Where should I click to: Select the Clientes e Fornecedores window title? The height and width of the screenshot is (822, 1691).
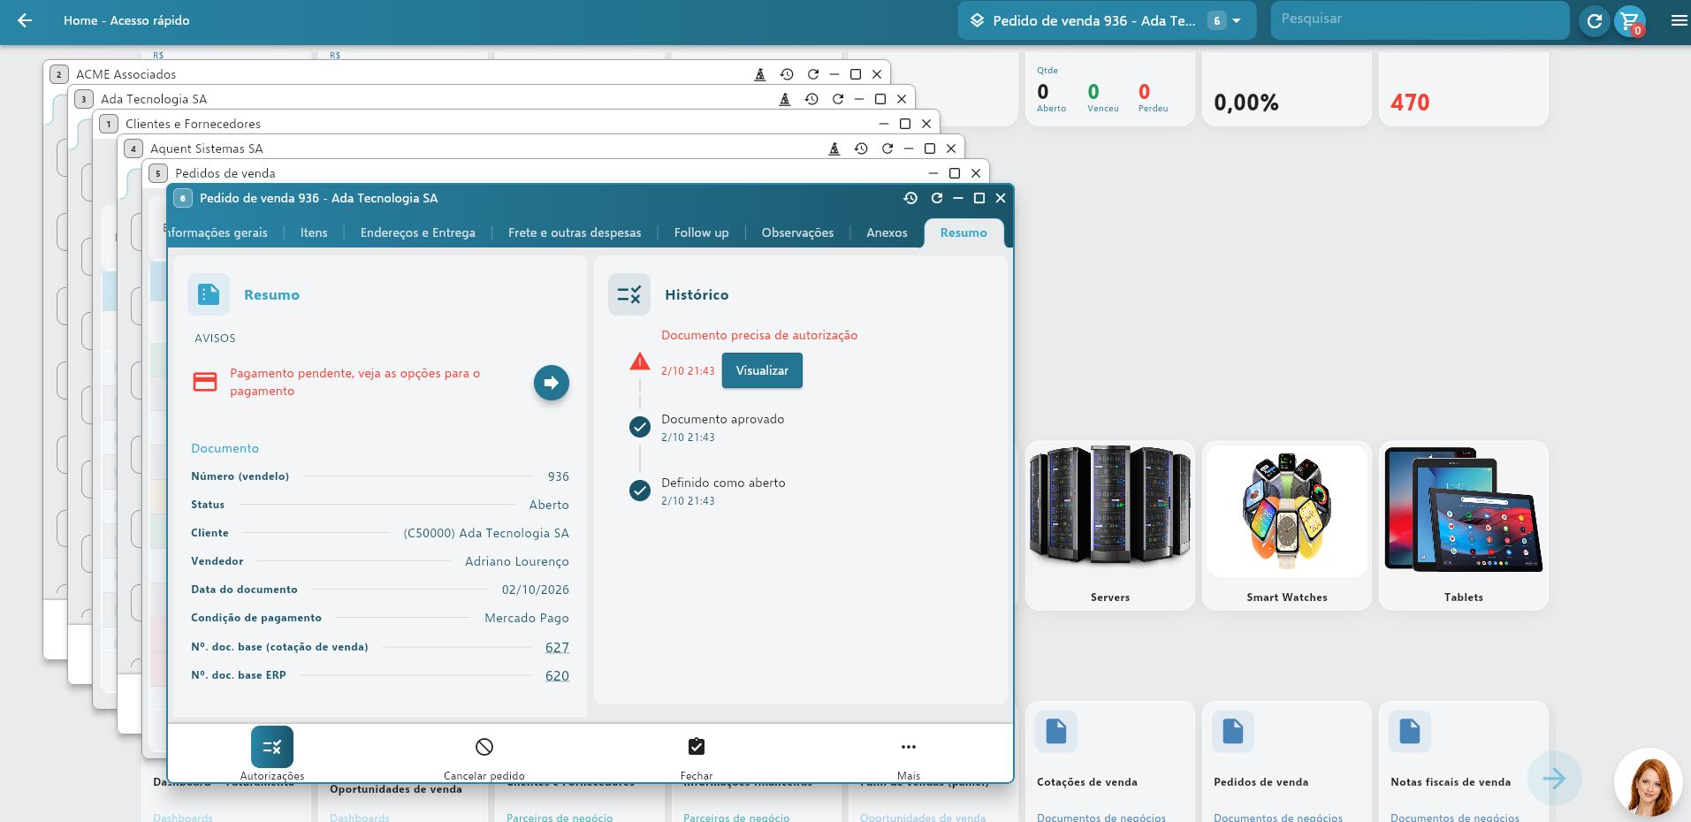click(x=193, y=124)
